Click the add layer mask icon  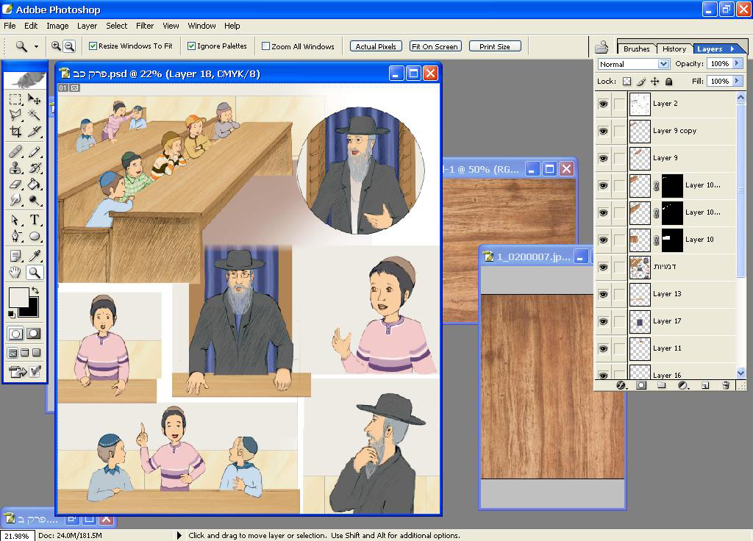click(641, 385)
